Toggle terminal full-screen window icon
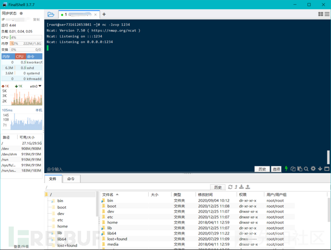 tap(327, 169)
